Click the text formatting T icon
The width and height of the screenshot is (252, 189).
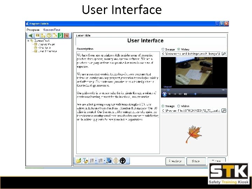click(85, 161)
